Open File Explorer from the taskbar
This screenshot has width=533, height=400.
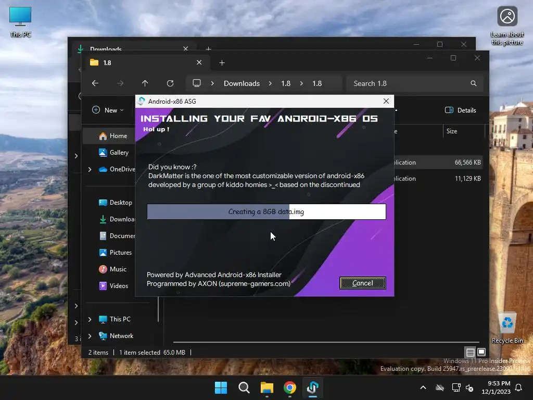[x=267, y=387]
